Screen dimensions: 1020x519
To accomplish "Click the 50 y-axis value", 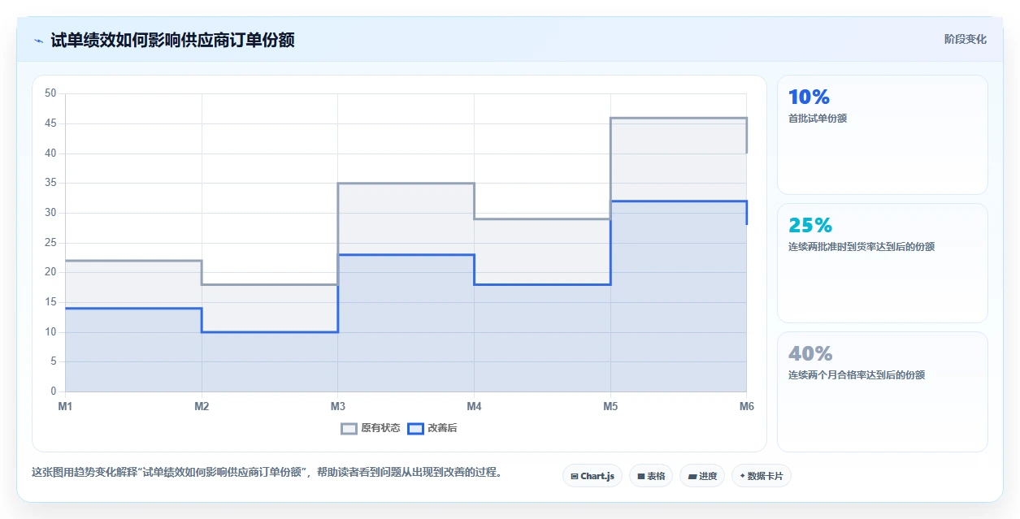I will coord(50,93).
